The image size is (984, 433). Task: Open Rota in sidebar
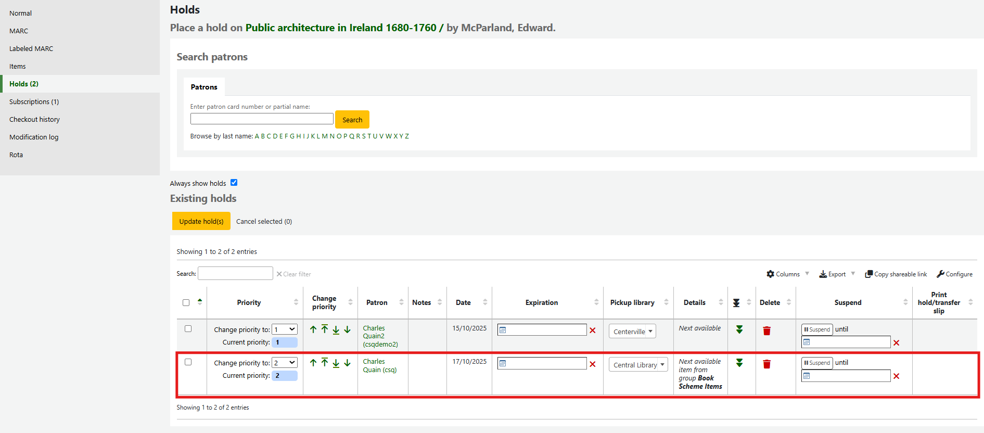coord(16,155)
